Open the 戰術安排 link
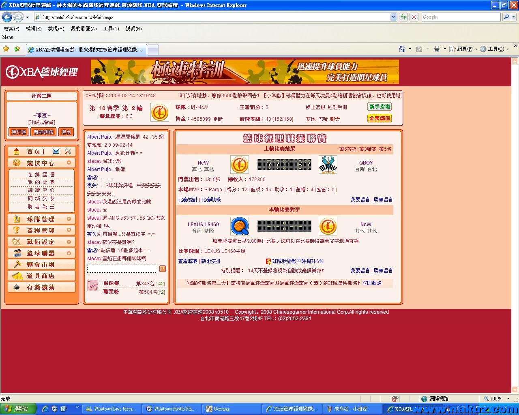Viewport: 519px width, 415px height. (x=211, y=261)
